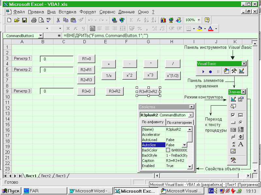Select the List Box control tool
This screenshot has height=195, width=261.
coord(233,130)
